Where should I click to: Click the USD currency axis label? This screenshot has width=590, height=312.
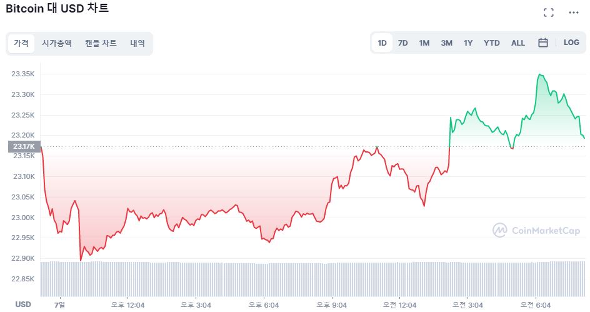[23, 304]
